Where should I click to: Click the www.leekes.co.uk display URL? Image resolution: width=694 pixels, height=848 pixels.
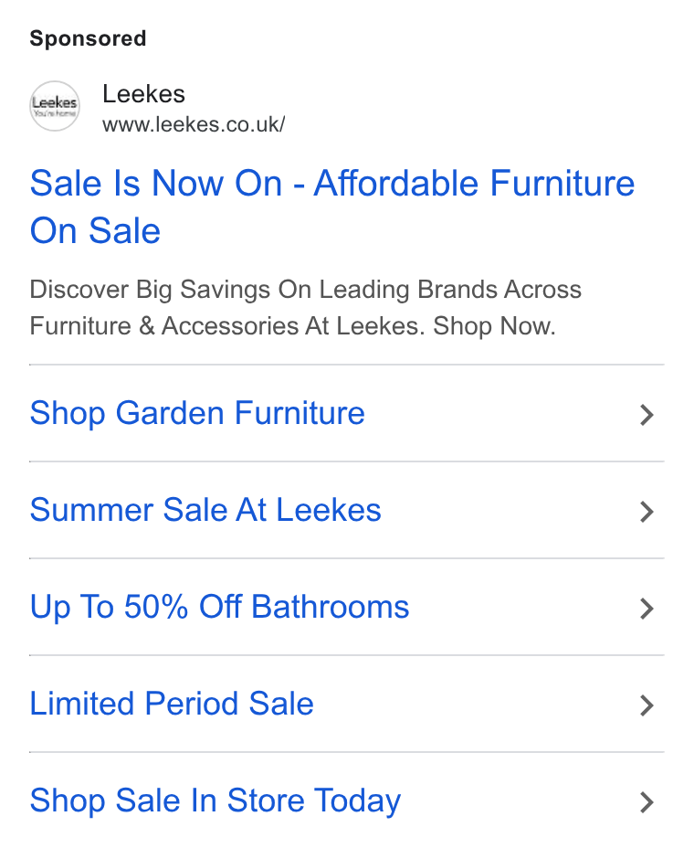pyautogui.click(x=194, y=124)
